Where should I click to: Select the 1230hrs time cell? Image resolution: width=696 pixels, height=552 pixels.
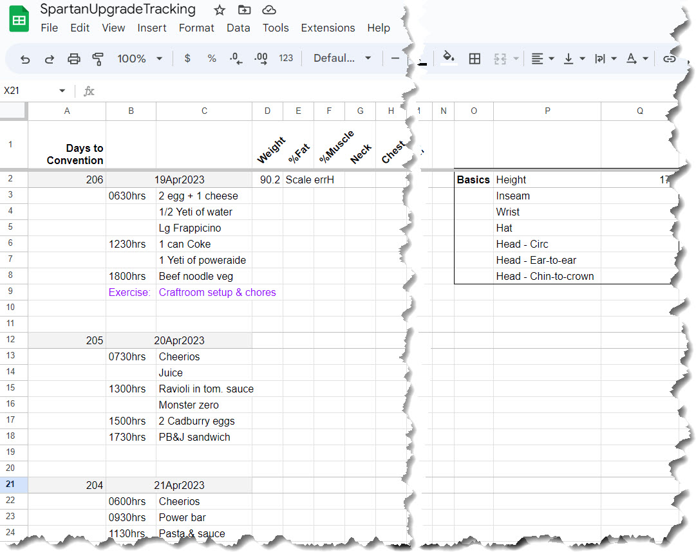pyautogui.click(x=131, y=244)
